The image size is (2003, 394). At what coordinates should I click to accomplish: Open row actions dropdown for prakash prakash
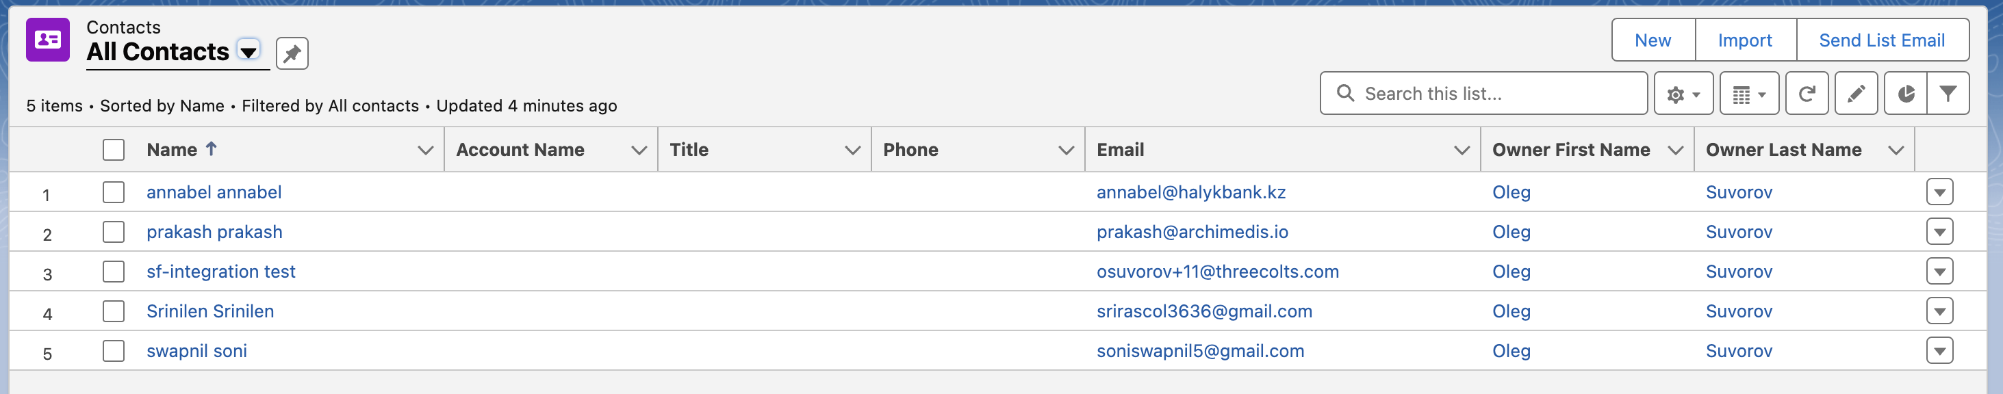pyautogui.click(x=1939, y=232)
